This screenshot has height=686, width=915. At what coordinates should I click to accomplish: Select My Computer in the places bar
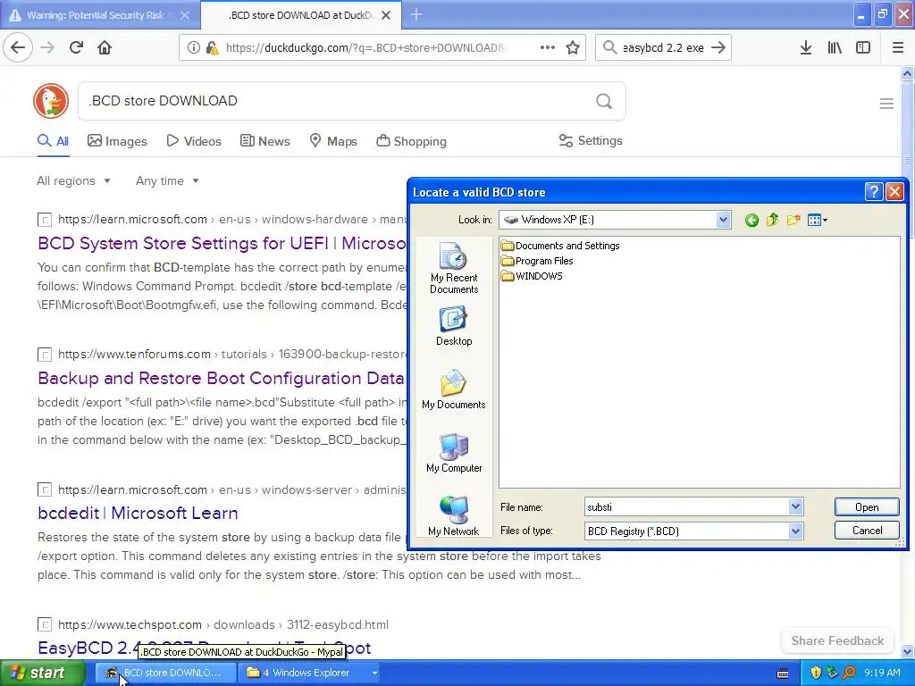453,453
